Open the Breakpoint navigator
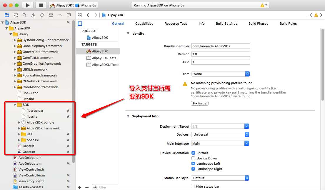 point(60,15)
